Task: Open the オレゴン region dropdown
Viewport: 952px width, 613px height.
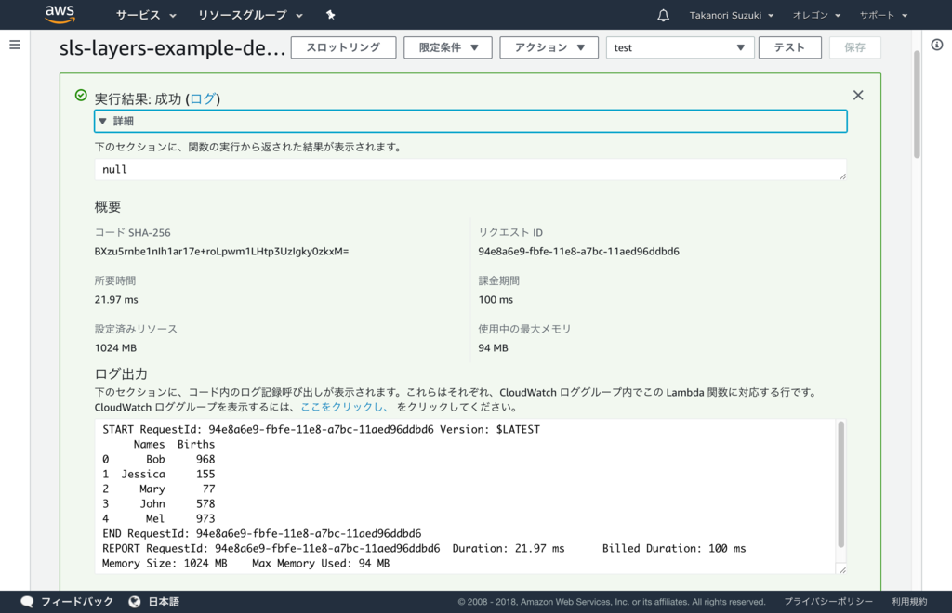Action: (x=816, y=15)
